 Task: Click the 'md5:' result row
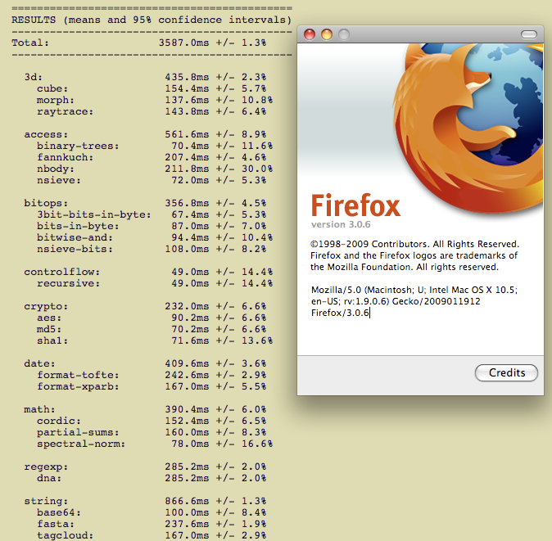[152, 329]
